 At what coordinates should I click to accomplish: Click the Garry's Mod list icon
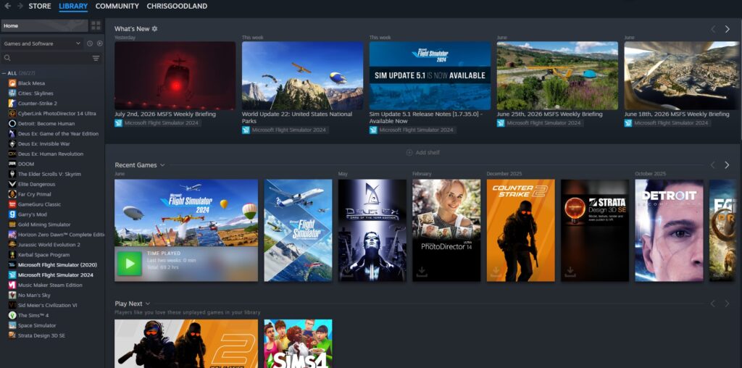click(x=12, y=214)
